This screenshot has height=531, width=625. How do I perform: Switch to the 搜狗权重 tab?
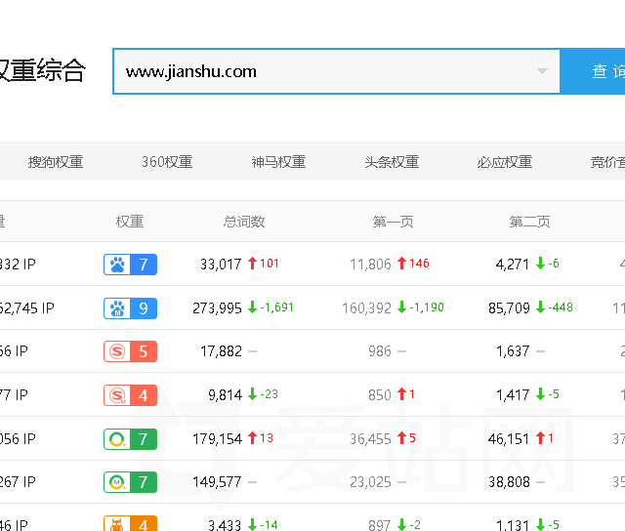(56, 162)
